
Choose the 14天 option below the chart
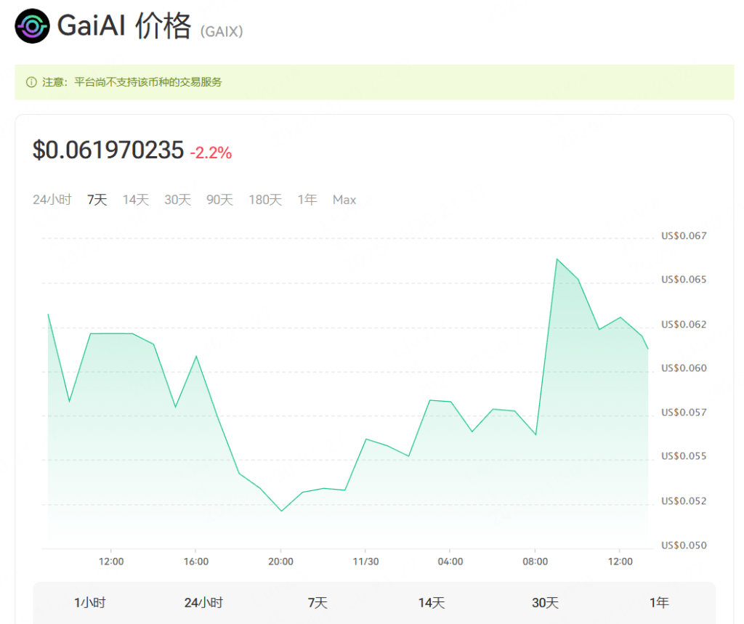point(430,602)
